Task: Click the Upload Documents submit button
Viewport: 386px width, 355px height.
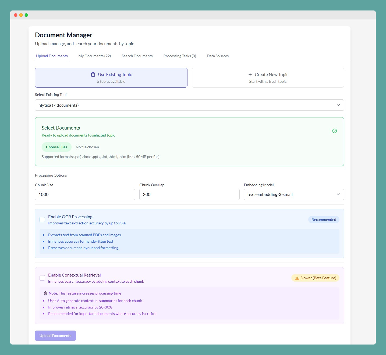Action: [x=55, y=336]
